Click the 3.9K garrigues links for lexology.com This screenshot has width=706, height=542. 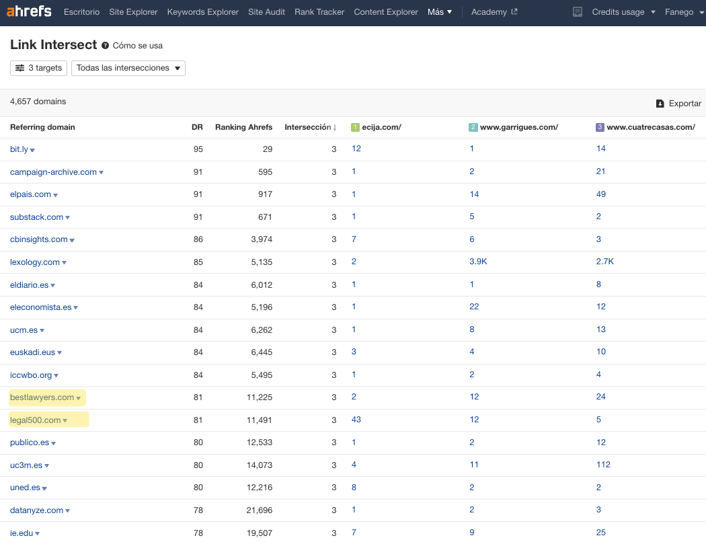coord(478,262)
